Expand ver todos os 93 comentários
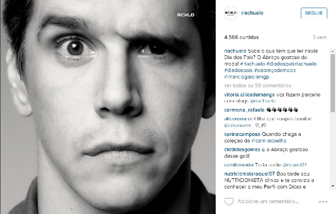 (257, 86)
